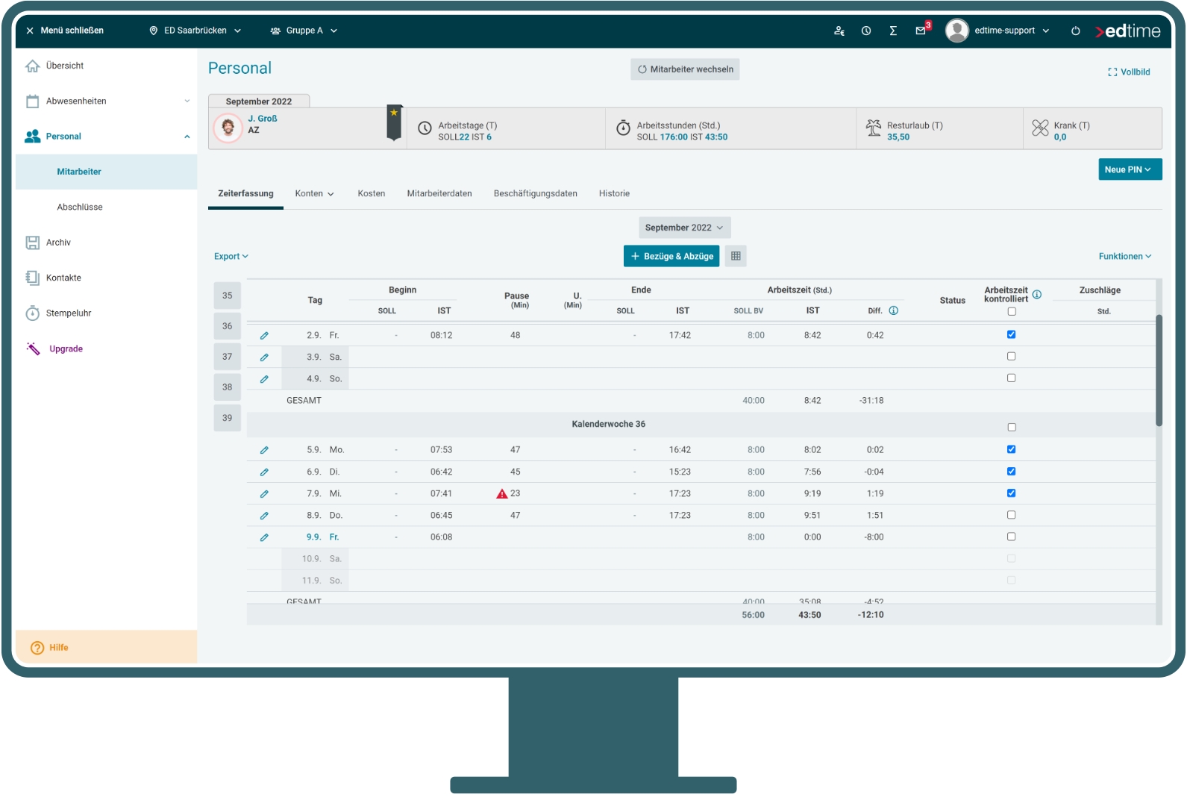Uncheck Arbeitszeit kontrolliert for 6.9. Di.
The image size is (1187, 806).
pyautogui.click(x=1012, y=471)
